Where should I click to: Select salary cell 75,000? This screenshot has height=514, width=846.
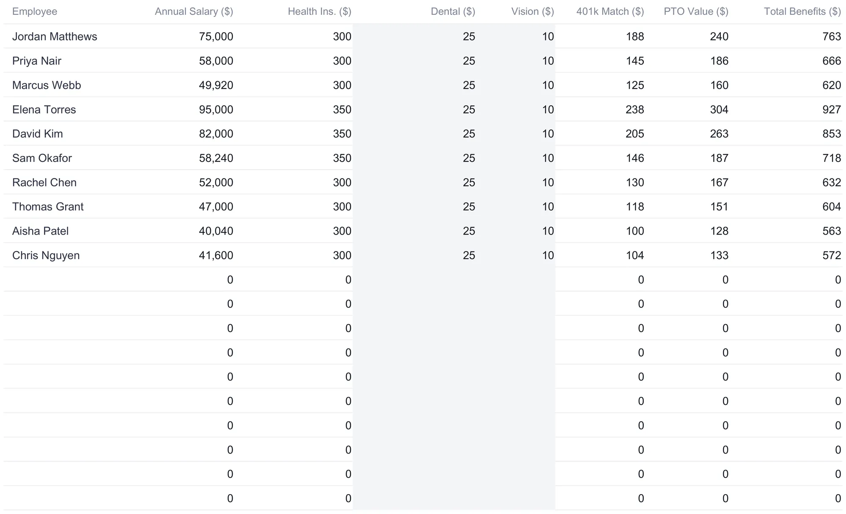216,36
